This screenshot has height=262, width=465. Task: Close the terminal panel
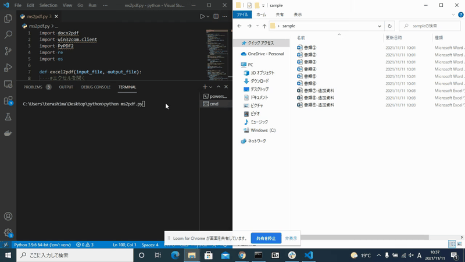pos(226,87)
